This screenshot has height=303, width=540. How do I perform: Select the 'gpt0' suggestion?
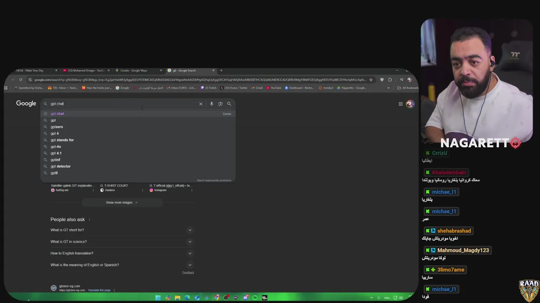138,173
